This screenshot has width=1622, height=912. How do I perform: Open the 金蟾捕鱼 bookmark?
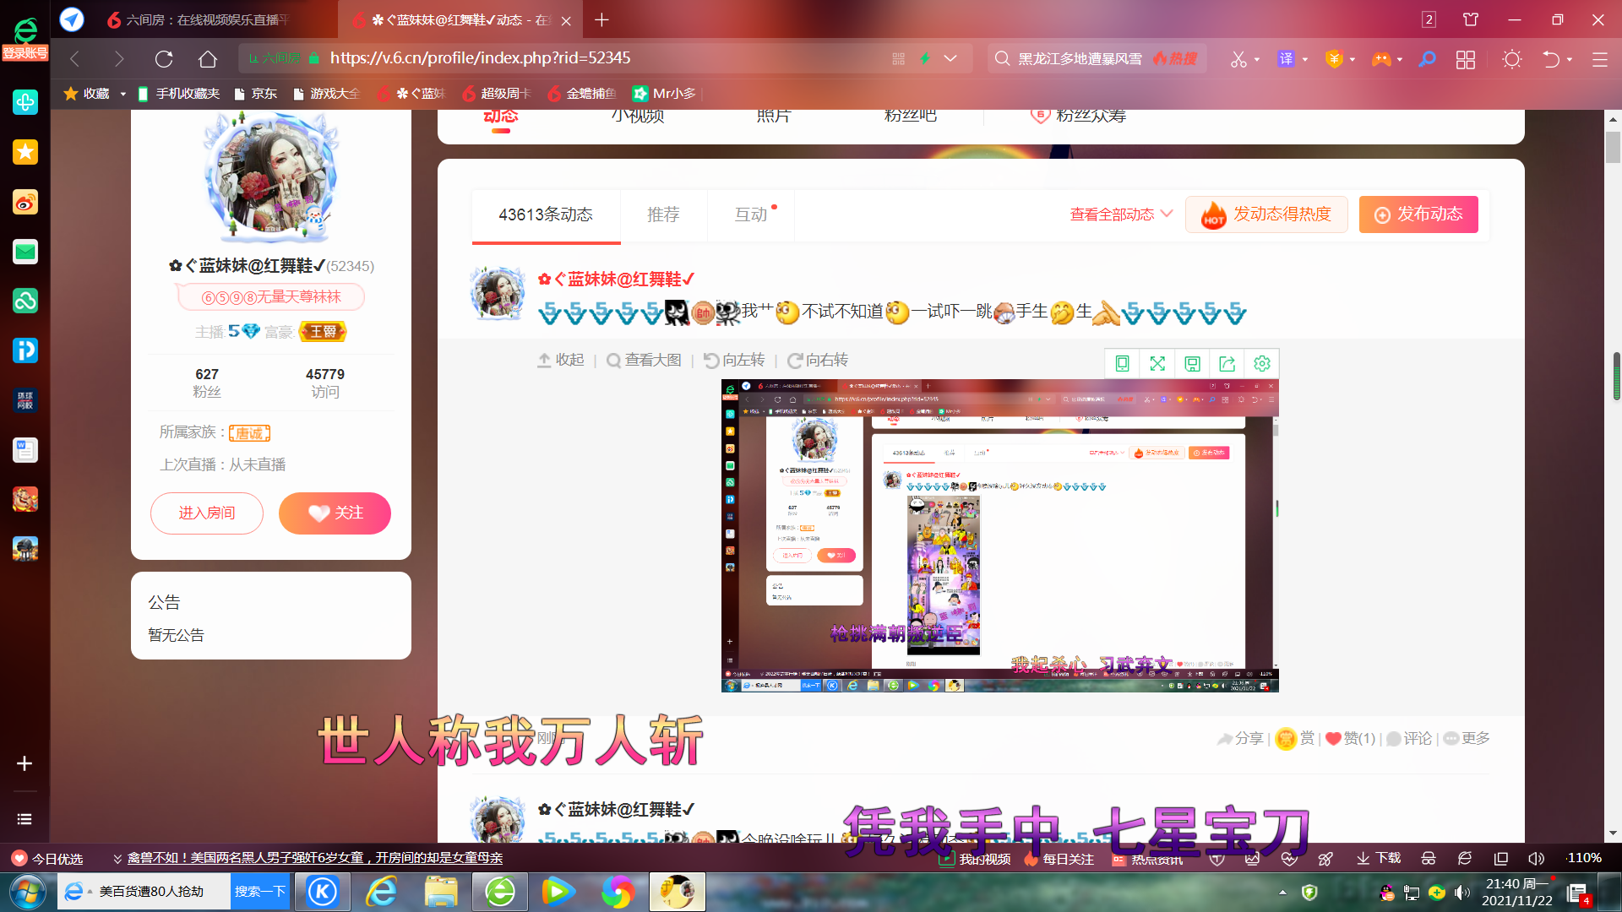pyautogui.click(x=582, y=94)
